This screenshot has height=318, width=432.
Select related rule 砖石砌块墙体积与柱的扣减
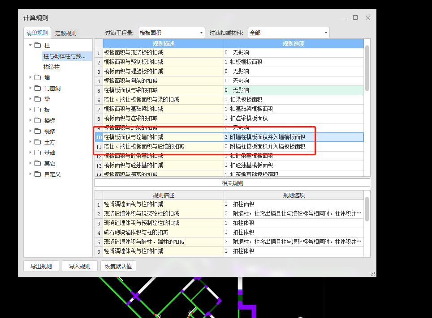(164, 232)
